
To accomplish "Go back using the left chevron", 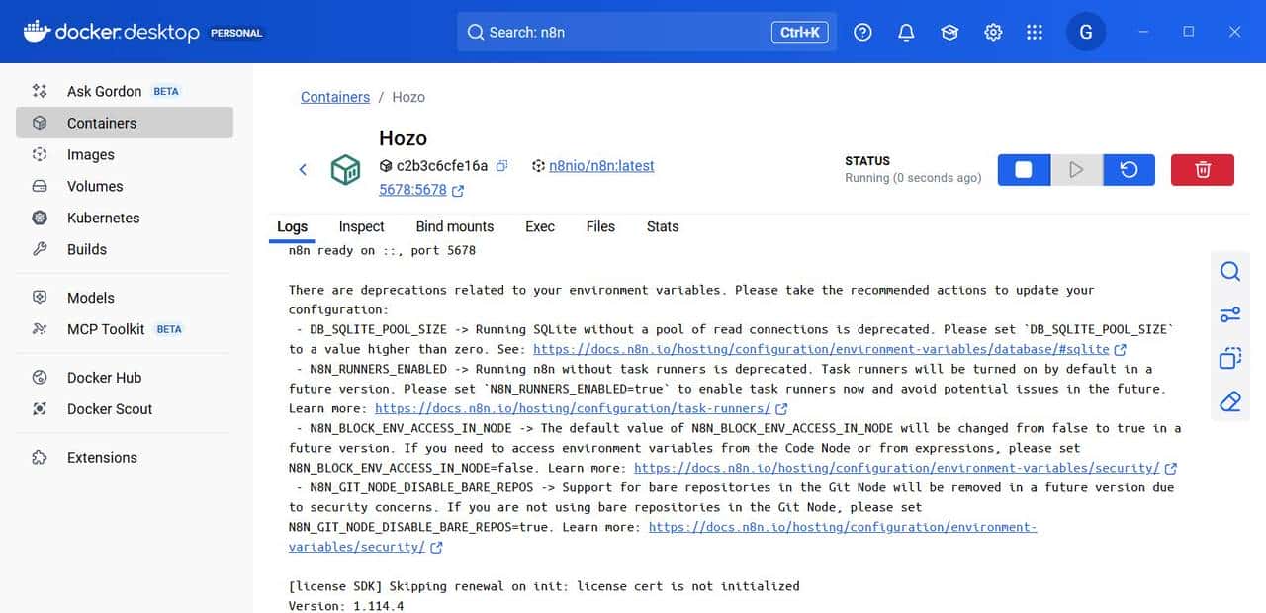I will point(303,170).
